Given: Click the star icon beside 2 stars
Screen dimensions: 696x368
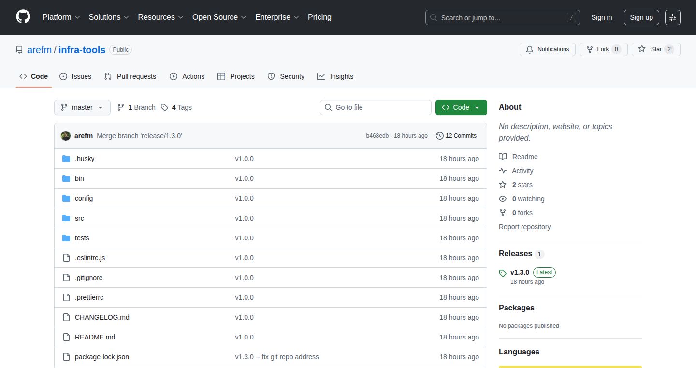Looking at the screenshot, I should pyautogui.click(x=503, y=185).
